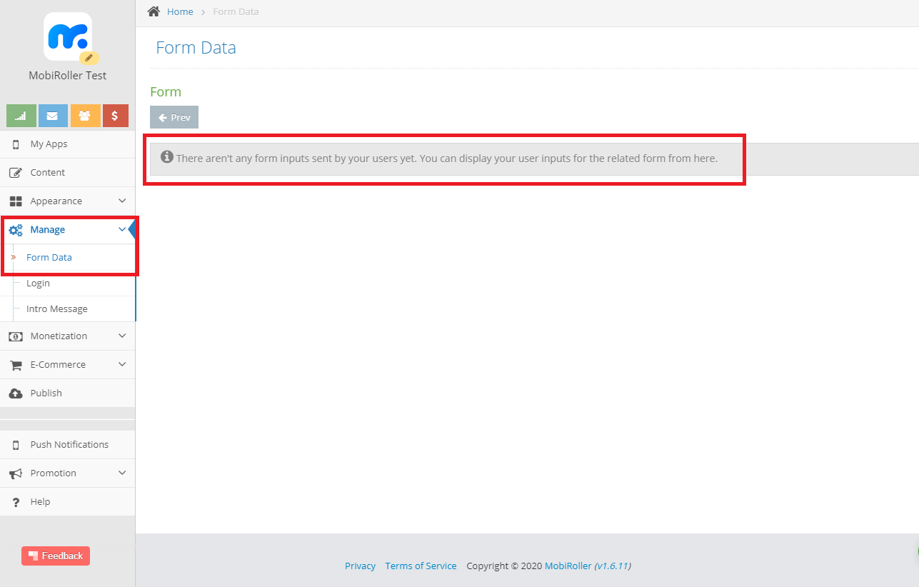Click the Form Data breadcrumb text
Image resolution: width=919 pixels, height=587 pixels.
coord(236,11)
